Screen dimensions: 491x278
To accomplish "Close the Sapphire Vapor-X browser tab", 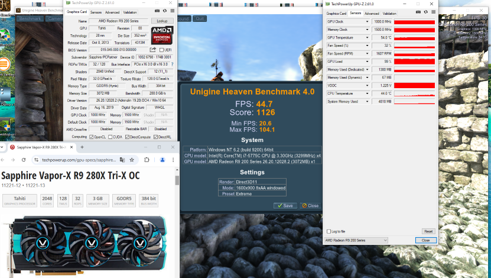I will (71, 147).
